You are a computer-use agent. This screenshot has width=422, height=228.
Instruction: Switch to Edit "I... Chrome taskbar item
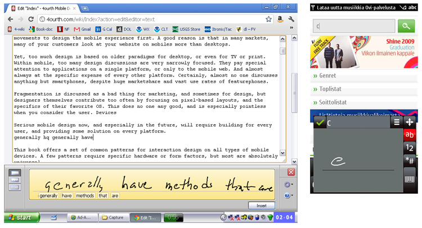[146, 217]
